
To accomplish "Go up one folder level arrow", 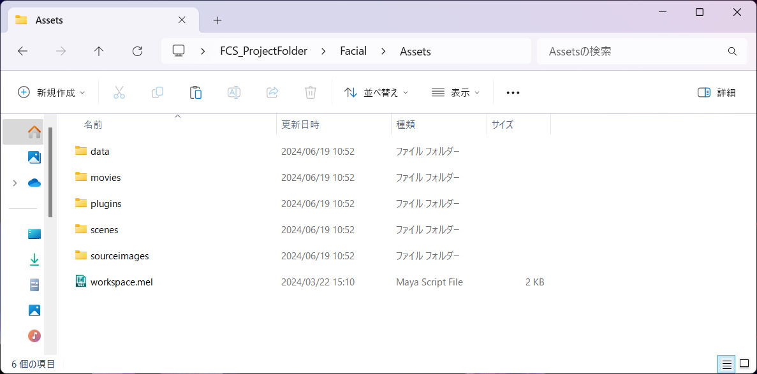I will click(99, 52).
